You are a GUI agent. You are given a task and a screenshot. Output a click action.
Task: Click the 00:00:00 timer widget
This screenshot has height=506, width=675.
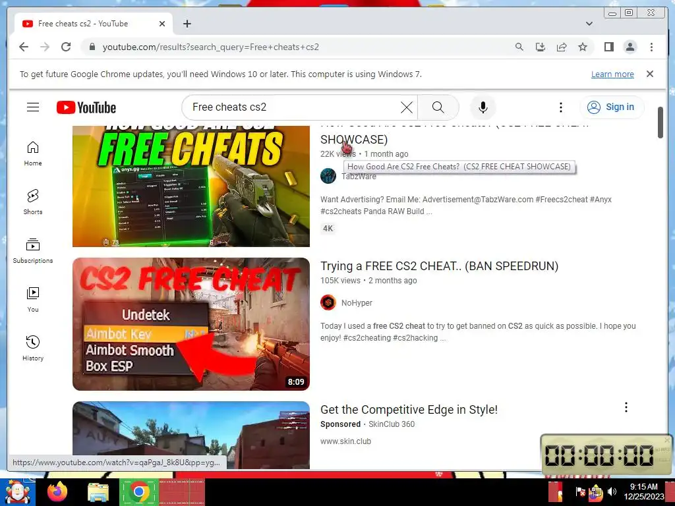click(606, 455)
